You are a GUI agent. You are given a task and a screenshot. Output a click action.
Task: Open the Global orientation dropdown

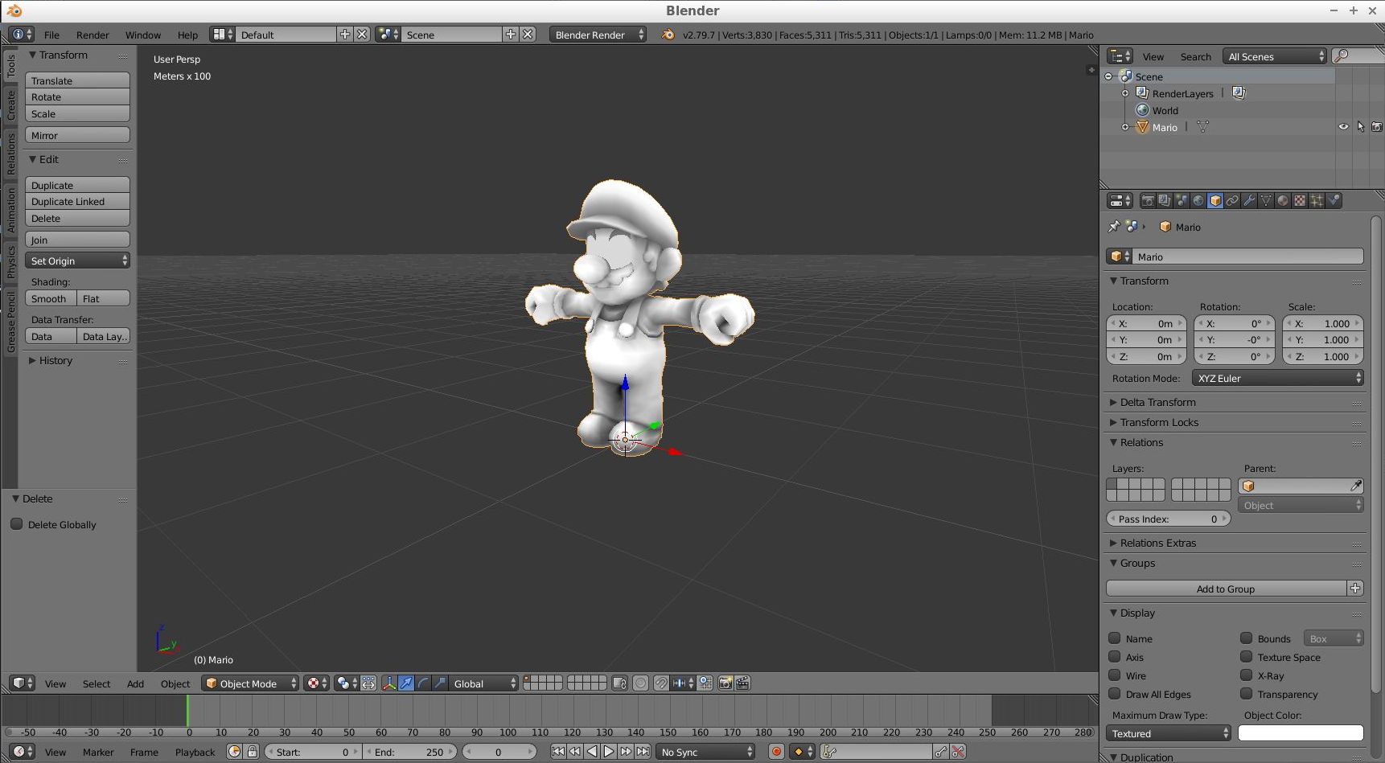tap(483, 683)
